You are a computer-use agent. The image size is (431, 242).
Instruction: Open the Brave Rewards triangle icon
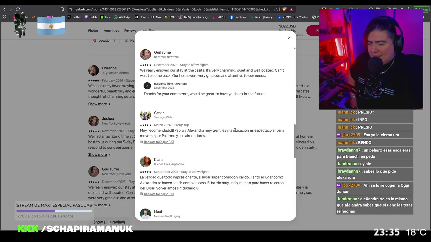click(x=291, y=9)
